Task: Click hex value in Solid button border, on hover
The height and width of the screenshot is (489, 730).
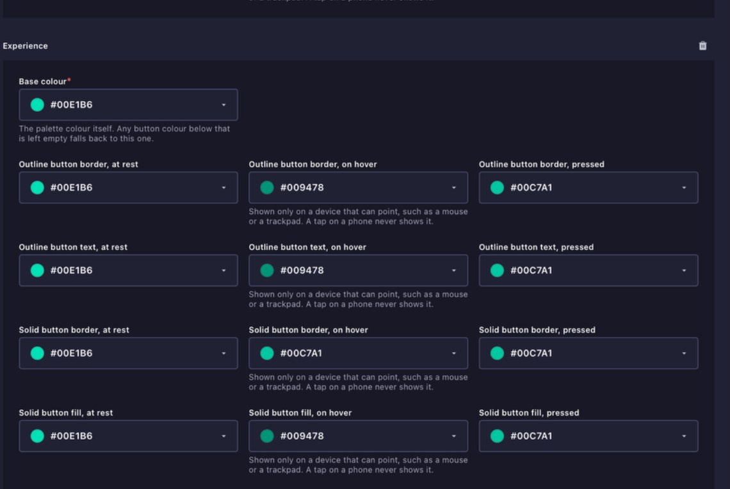Action: [301, 353]
